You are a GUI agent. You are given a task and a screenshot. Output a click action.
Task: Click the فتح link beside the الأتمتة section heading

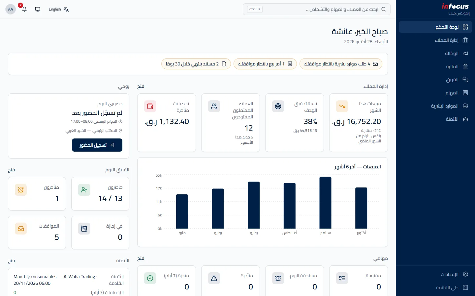click(12, 261)
